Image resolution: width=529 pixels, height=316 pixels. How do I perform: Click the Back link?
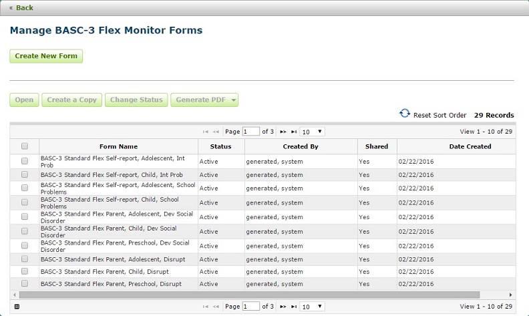pos(21,8)
